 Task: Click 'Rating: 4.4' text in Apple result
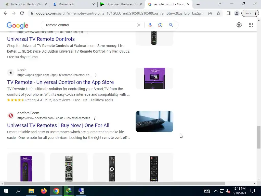pyautogui.click(x=34, y=100)
